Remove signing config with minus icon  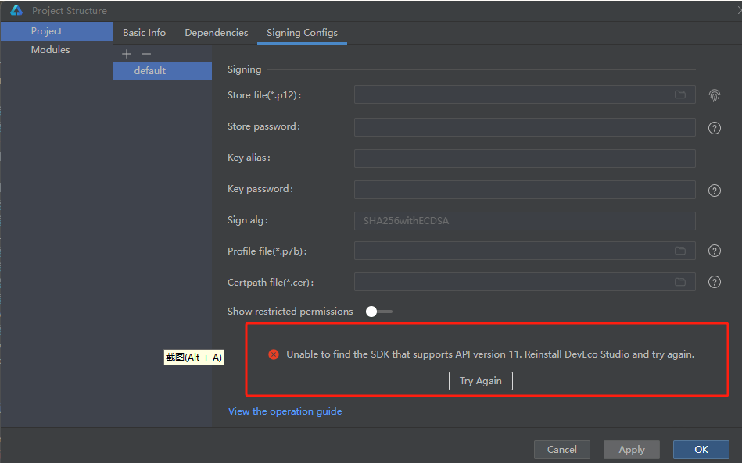tap(146, 54)
